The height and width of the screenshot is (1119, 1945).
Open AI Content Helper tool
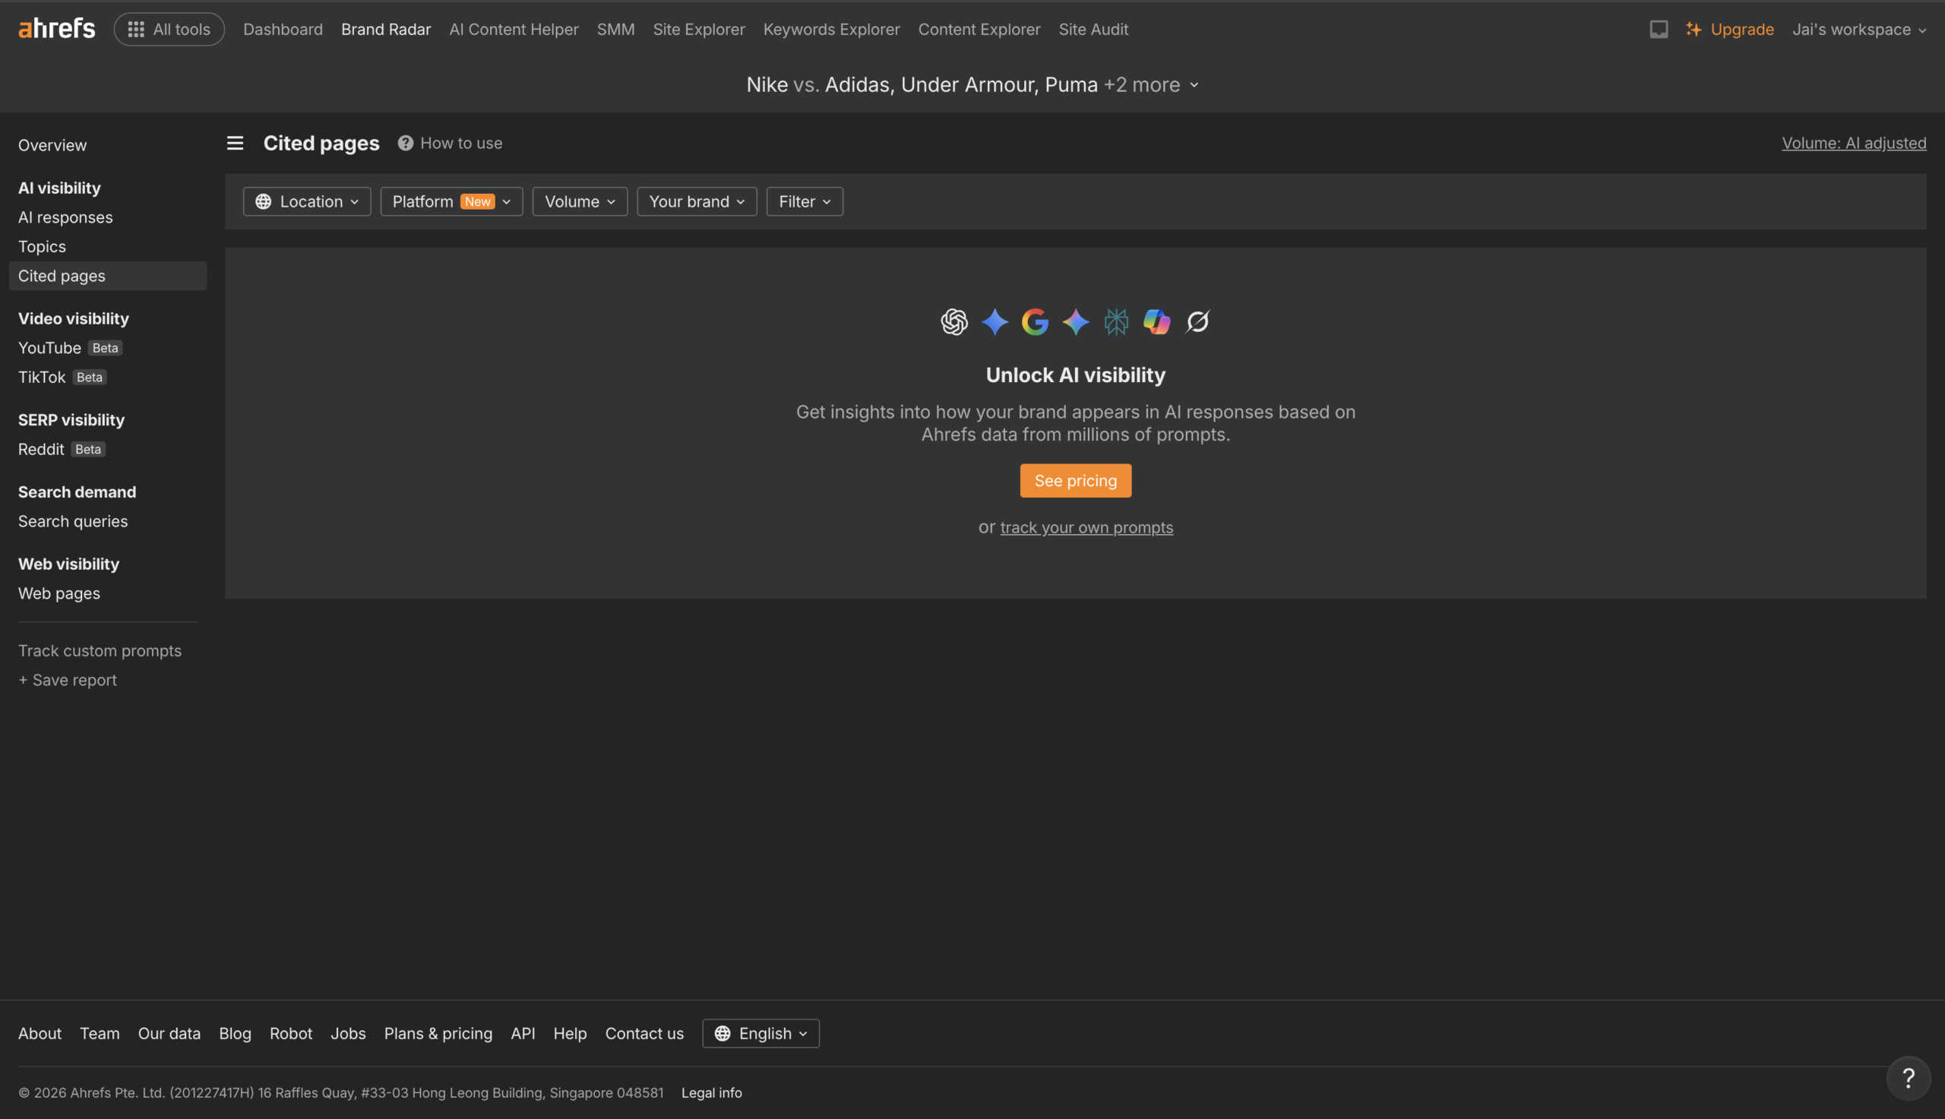coord(514,29)
